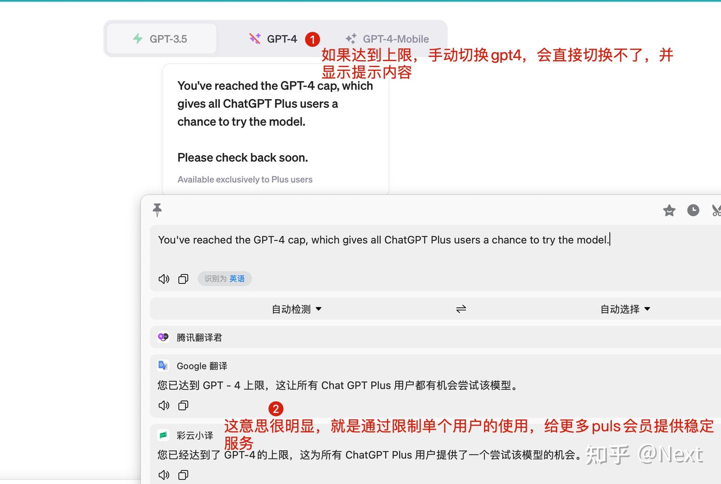Viewport: 721px width, 484px height.
Task: Play audio of the Google 翻译 result
Action: coord(164,405)
